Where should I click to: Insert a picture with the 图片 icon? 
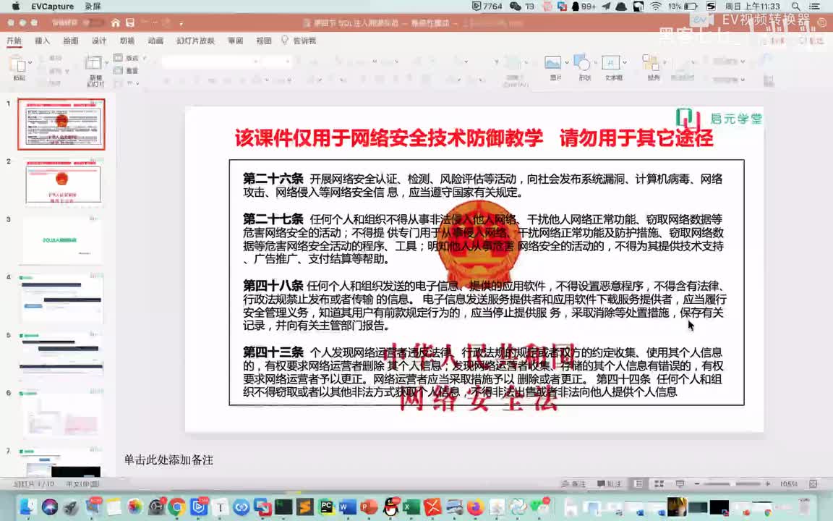click(x=553, y=63)
